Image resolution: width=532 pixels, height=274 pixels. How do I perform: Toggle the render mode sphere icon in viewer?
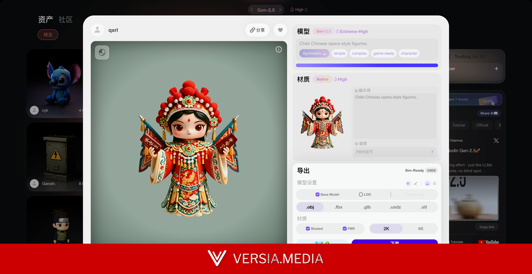coord(102,52)
